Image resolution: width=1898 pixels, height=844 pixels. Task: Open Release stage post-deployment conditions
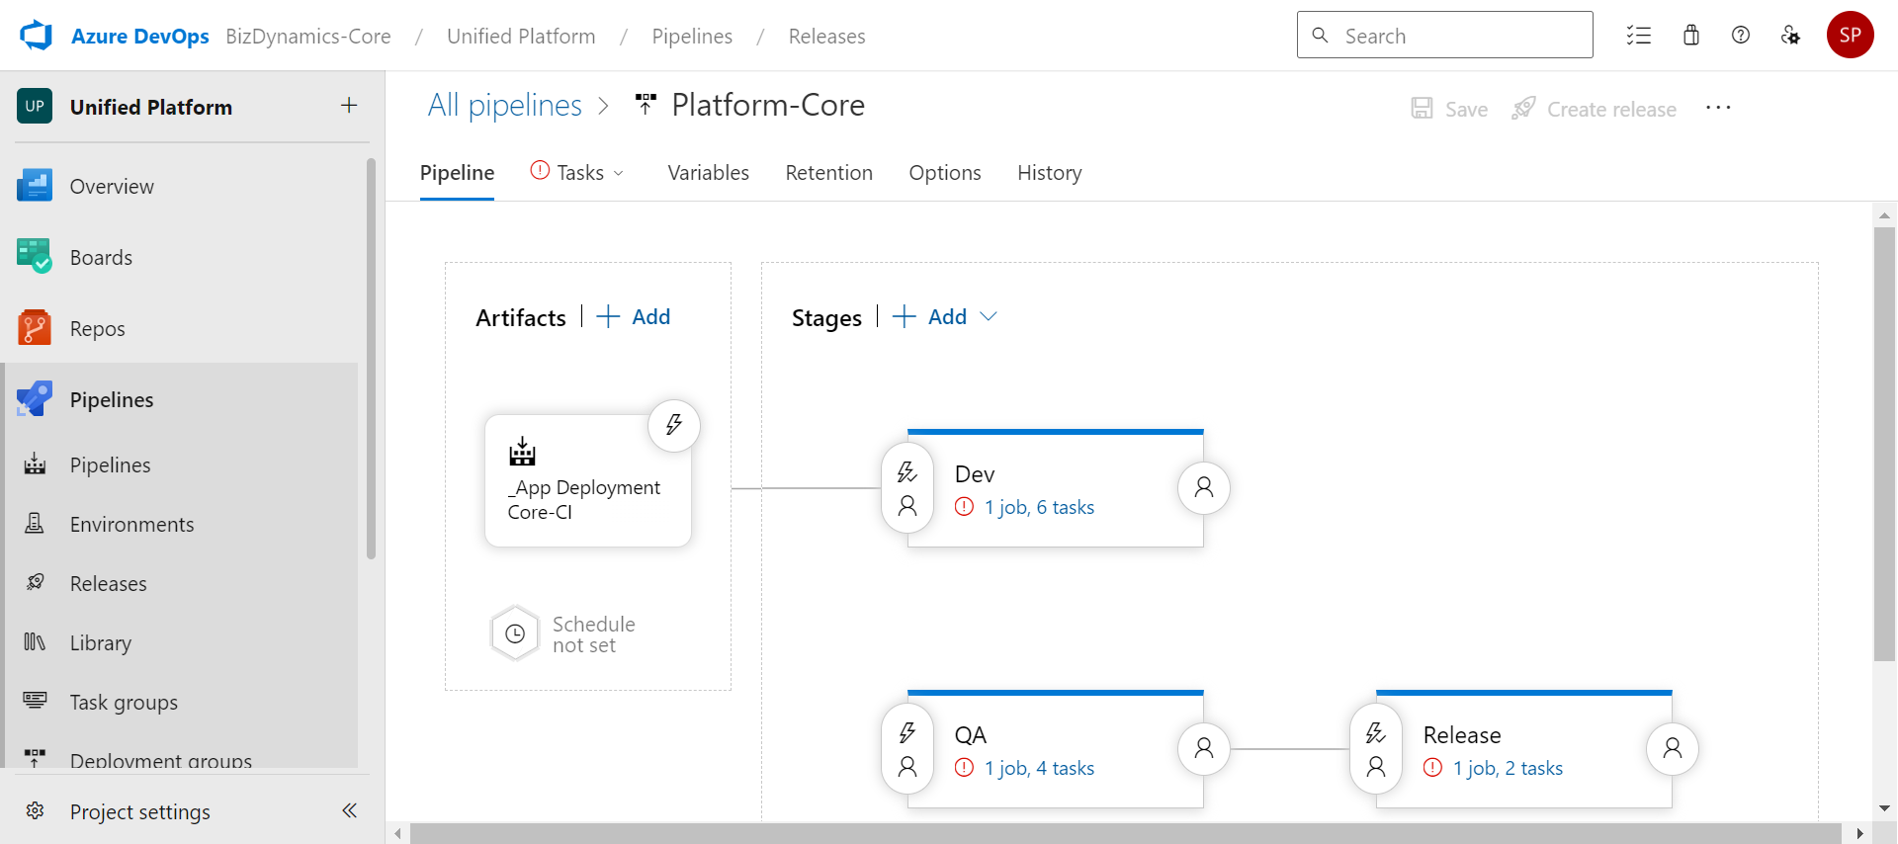[1673, 749]
